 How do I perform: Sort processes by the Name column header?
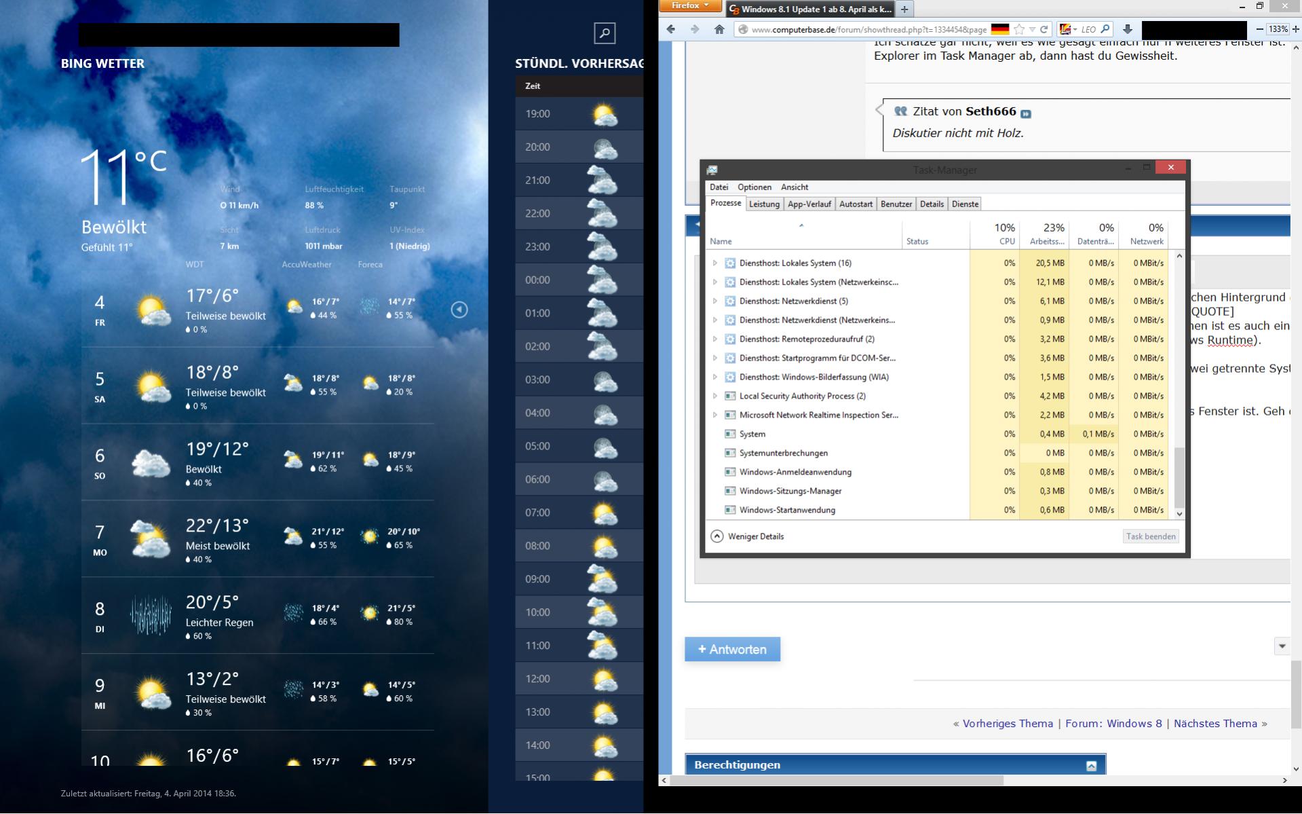click(x=804, y=234)
